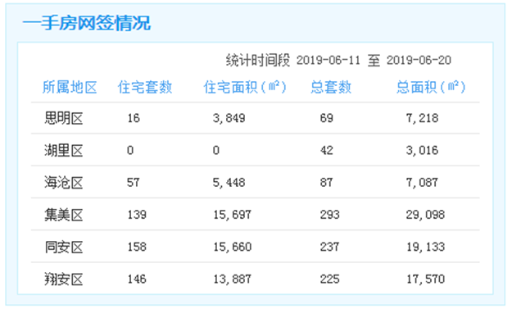512x309 pixels.
Task: Click the 总套数 column header
Action: (x=331, y=88)
